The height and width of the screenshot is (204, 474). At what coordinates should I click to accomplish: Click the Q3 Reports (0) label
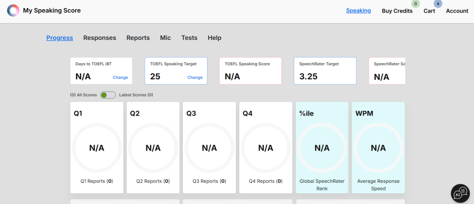209,181
